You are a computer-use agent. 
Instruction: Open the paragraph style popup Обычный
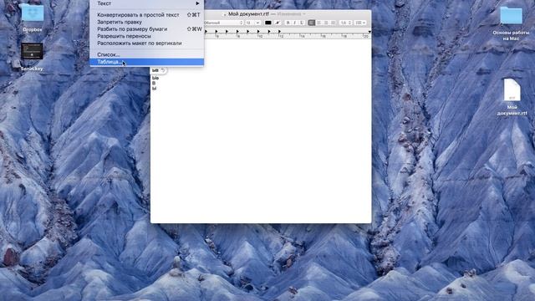coord(223,23)
